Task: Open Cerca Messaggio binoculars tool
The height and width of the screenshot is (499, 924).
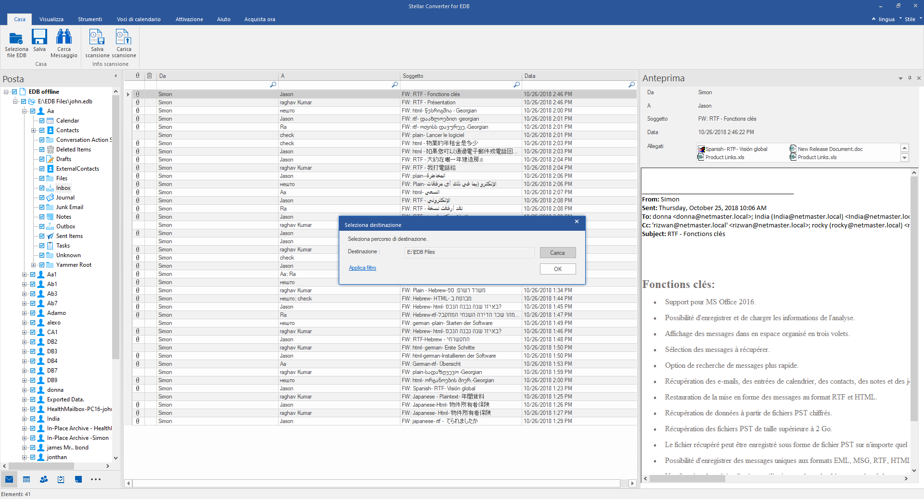Action: click(x=64, y=37)
